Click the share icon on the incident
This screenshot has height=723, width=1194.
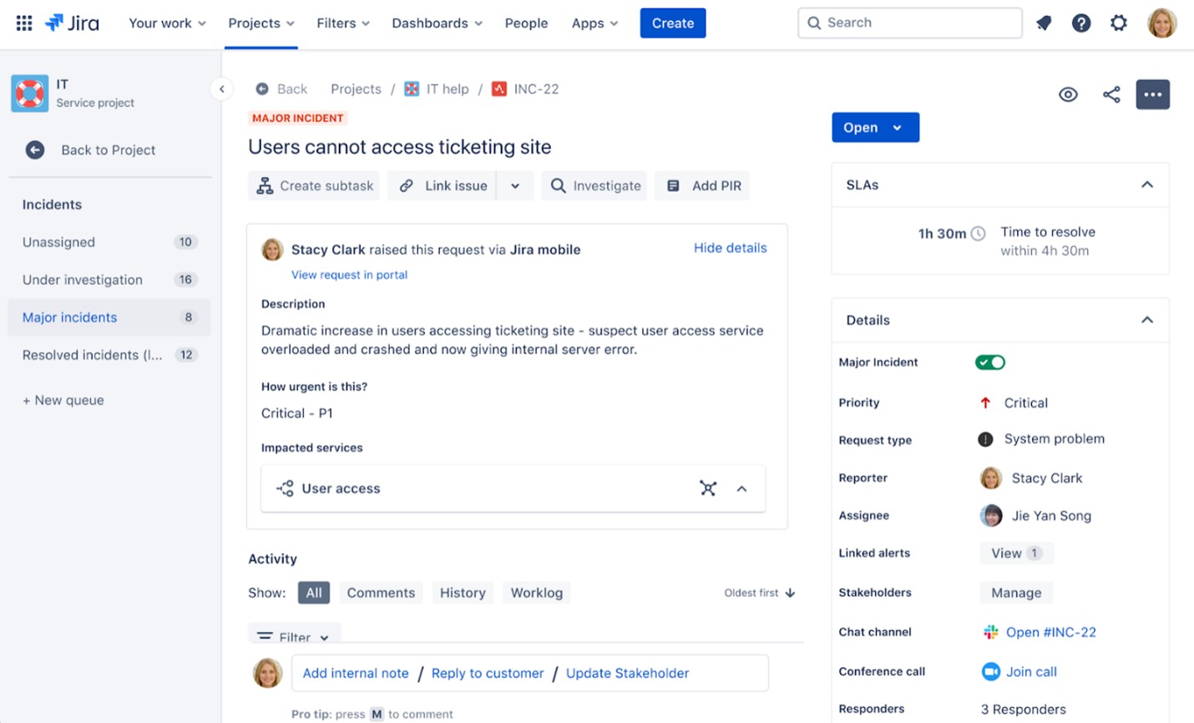[x=1111, y=94]
